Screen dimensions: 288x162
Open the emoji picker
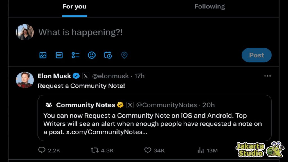(x=92, y=55)
